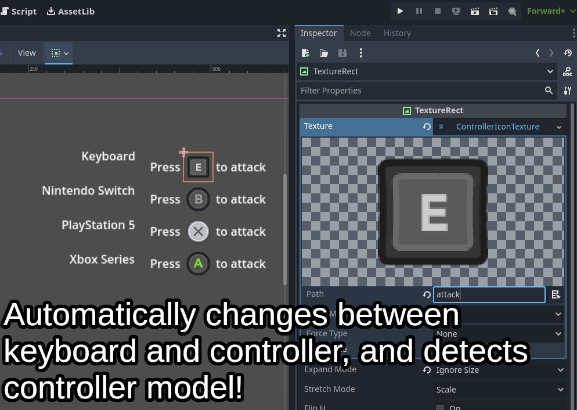Toggle distraction-free mode icon
This screenshot has height=410, width=577.
click(x=282, y=34)
